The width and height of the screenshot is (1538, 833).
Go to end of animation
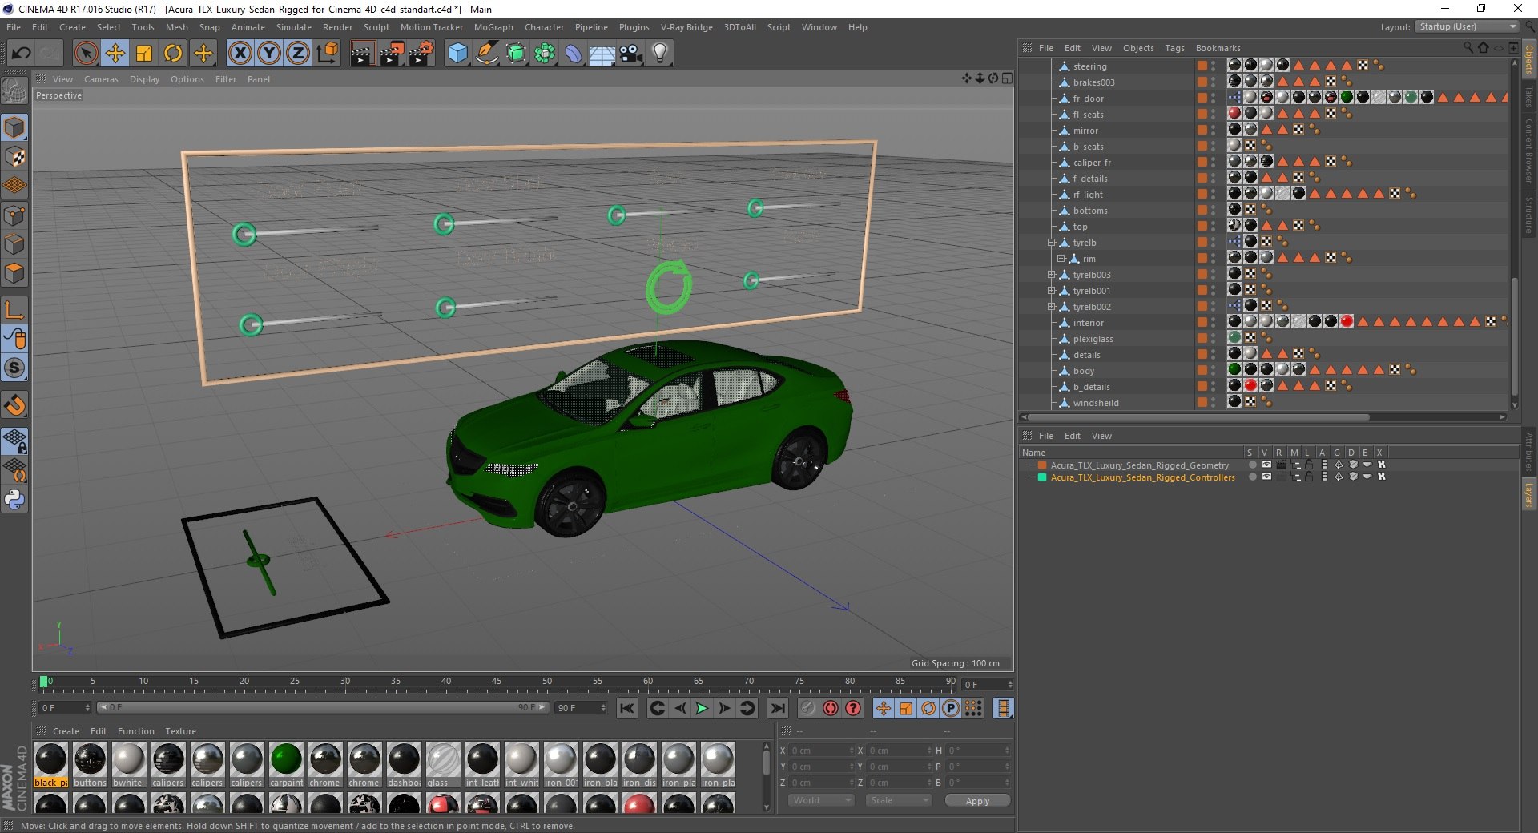click(777, 708)
